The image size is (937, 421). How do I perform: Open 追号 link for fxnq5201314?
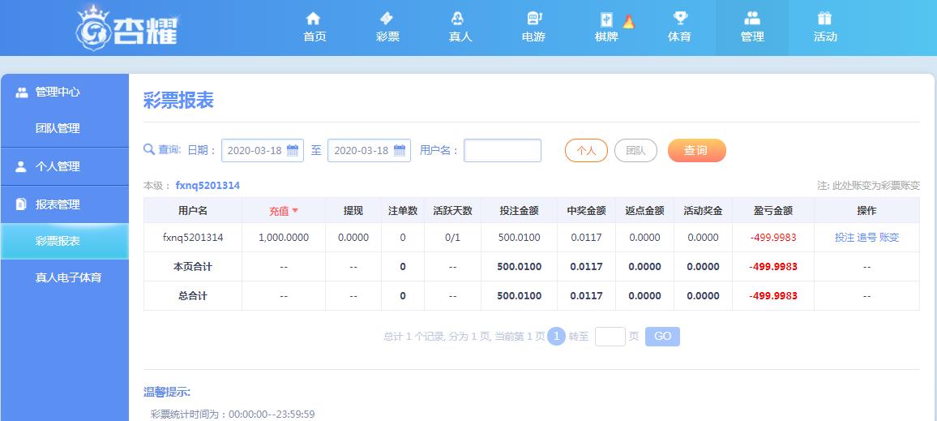[867, 238]
